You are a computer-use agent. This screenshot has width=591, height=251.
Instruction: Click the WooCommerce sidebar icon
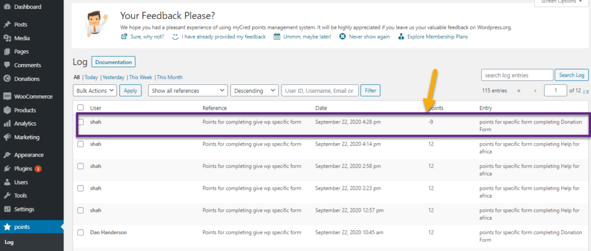(x=7, y=97)
